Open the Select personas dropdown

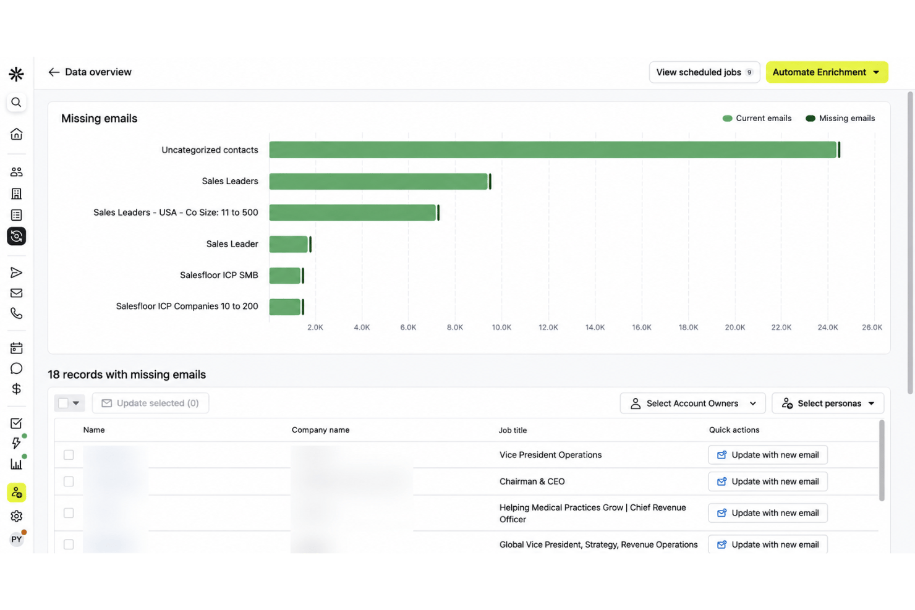point(828,404)
